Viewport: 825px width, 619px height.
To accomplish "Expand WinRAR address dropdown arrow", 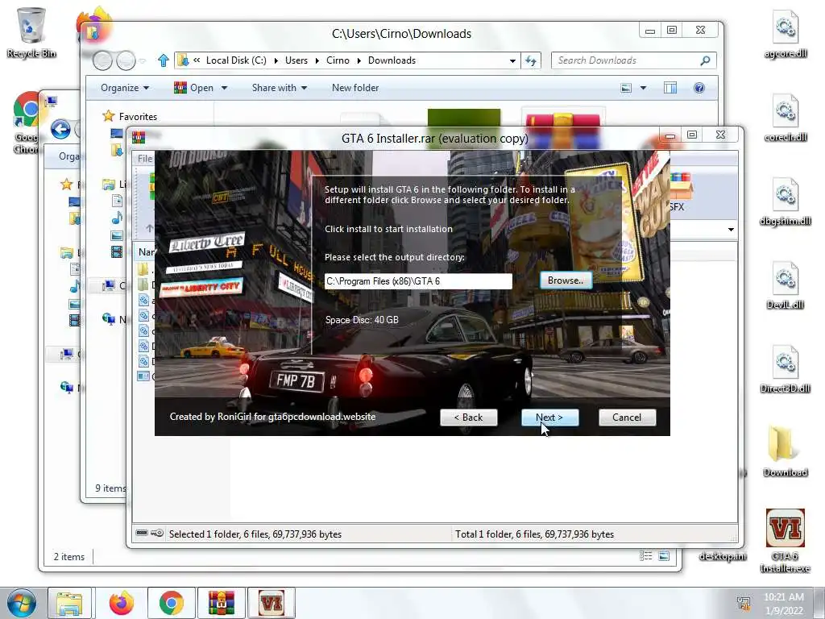I will 731,230.
